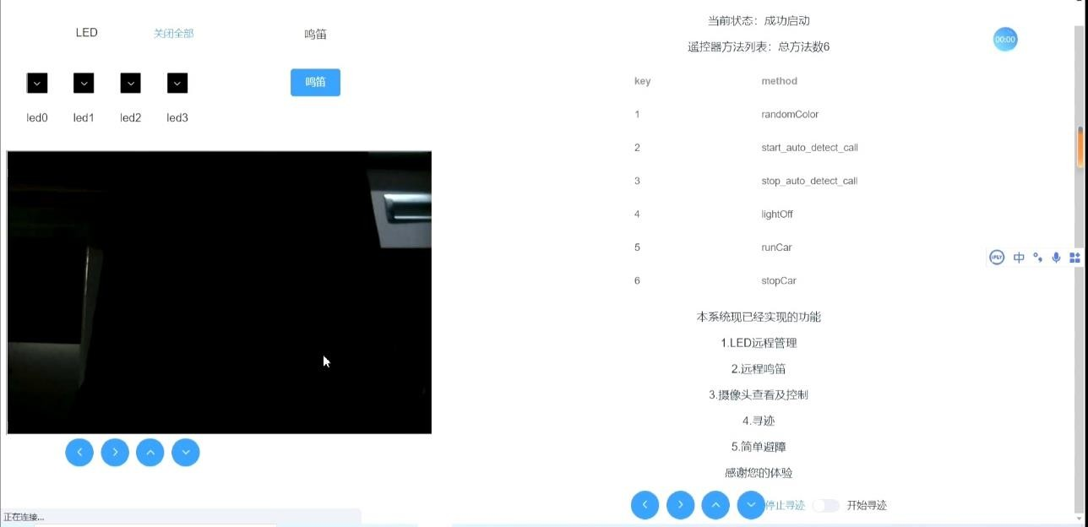The height and width of the screenshot is (527, 1088).
Task: Click the '2.远程鸣笛' feature line
Action: click(759, 369)
